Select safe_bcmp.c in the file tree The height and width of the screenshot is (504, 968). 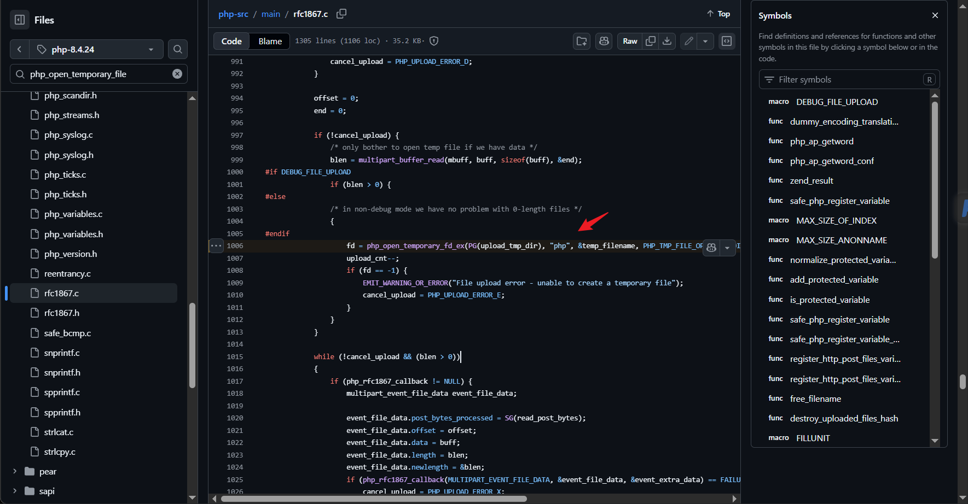pyautogui.click(x=68, y=333)
